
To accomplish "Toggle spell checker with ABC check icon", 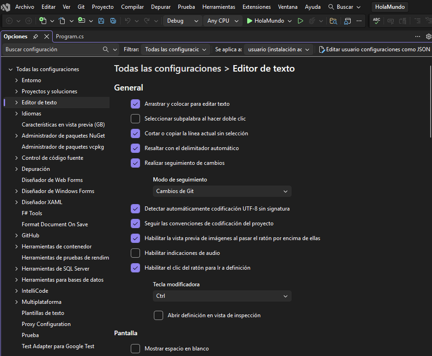I will point(376,21).
